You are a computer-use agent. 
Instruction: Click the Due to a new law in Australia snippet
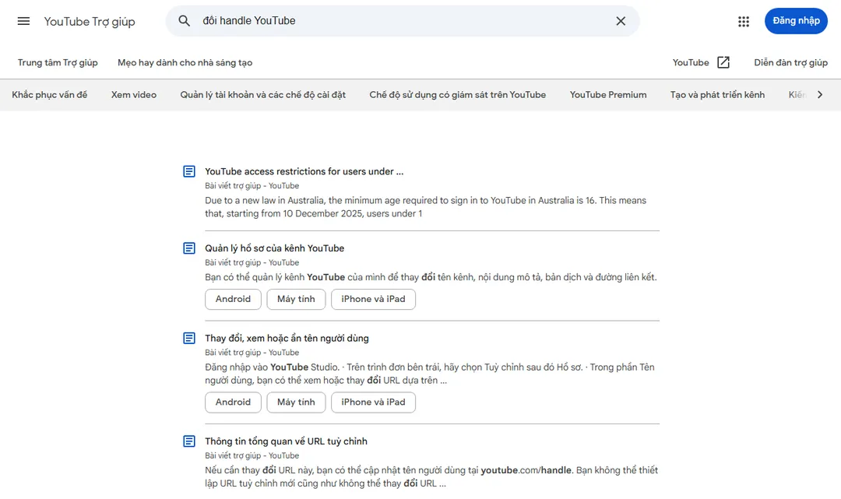(425, 207)
